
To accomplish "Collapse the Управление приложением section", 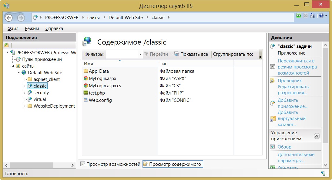I will tap(317, 136).
